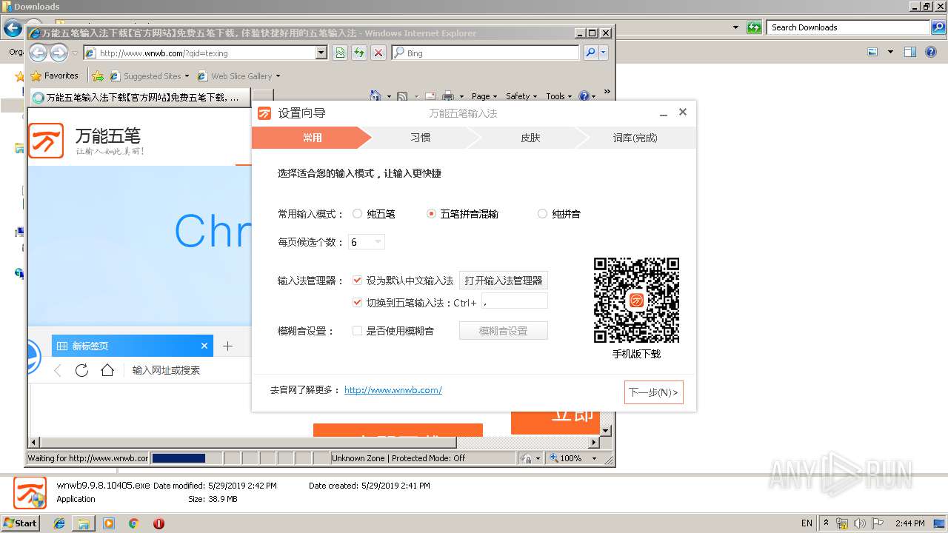Open Internet Explorer from the taskbar
The width and height of the screenshot is (948, 533).
pyautogui.click(x=60, y=523)
